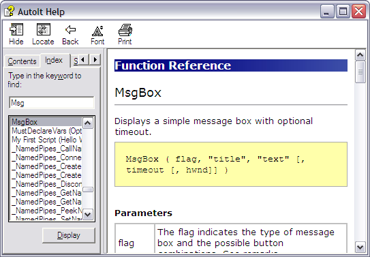Click the index list scrollbar thumb

point(88,190)
